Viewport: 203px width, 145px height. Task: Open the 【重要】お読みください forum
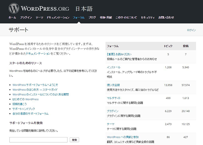[119, 54]
